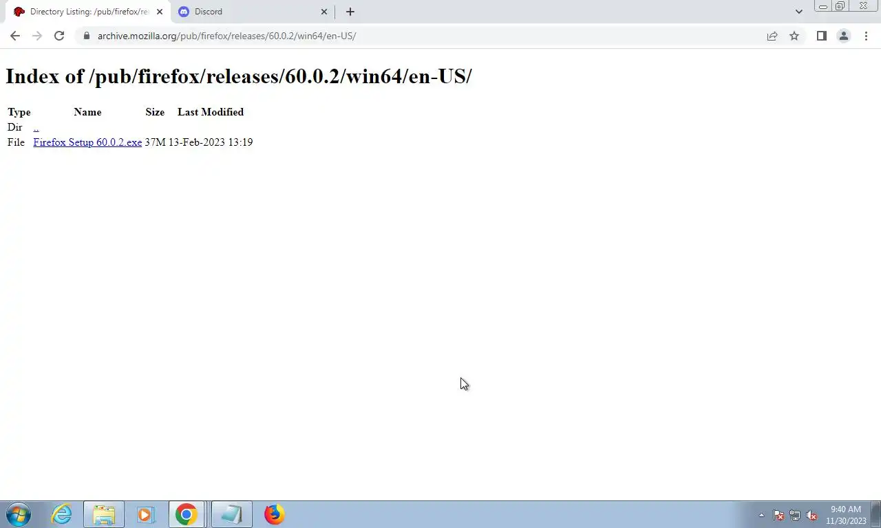Close the Discord tab
The width and height of the screenshot is (881, 528).
(324, 12)
